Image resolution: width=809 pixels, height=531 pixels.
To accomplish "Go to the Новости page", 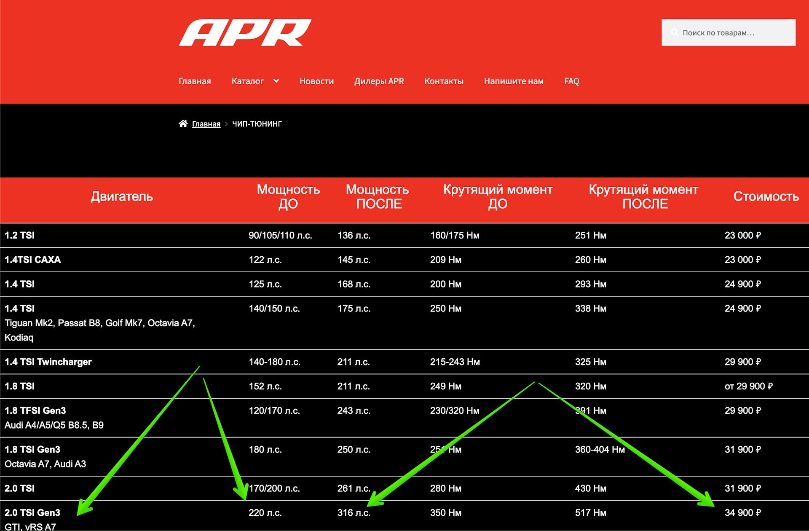I will [x=316, y=81].
